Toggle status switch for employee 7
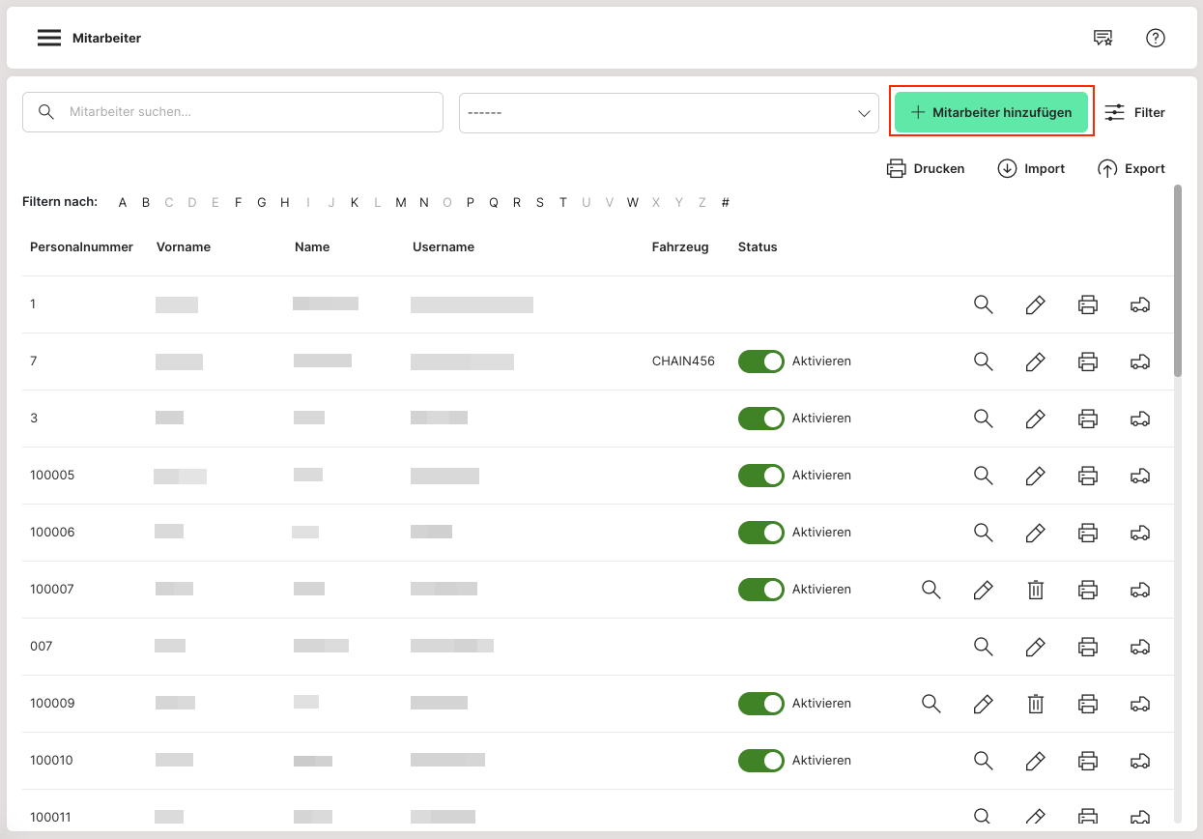The width and height of the screenshot is (1203, 839). coord(761,362)
